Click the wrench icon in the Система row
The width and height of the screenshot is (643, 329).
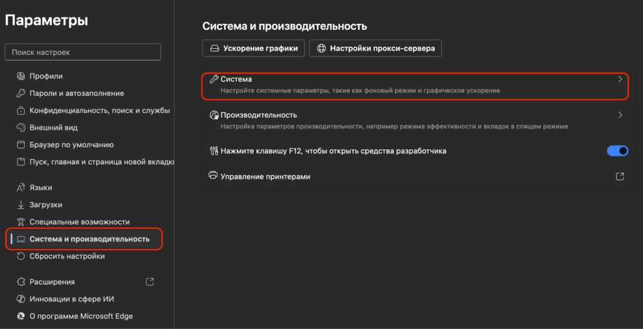(x=213, y=80)
